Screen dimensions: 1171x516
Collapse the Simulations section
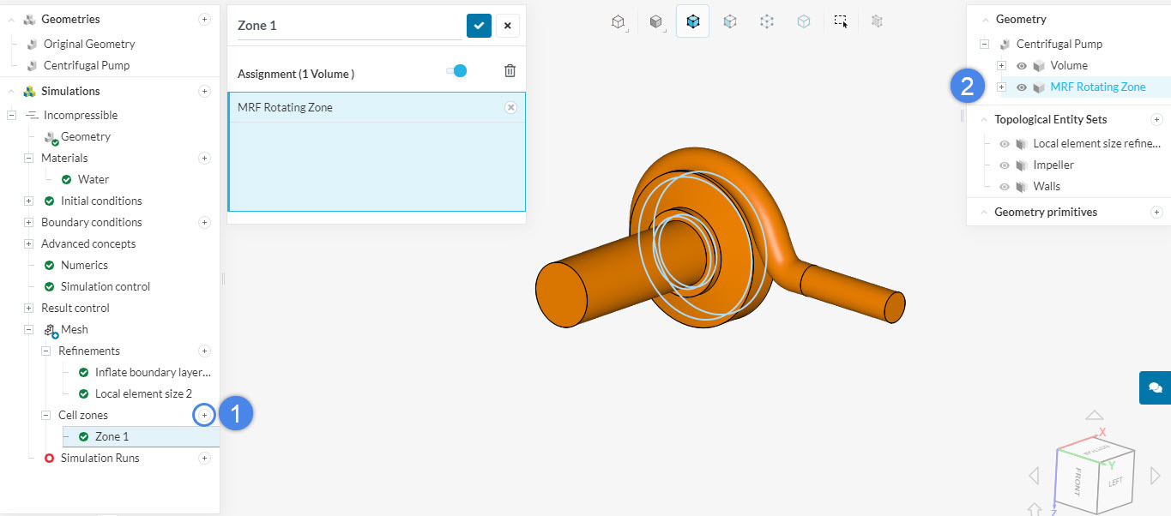tap(12, 91)
